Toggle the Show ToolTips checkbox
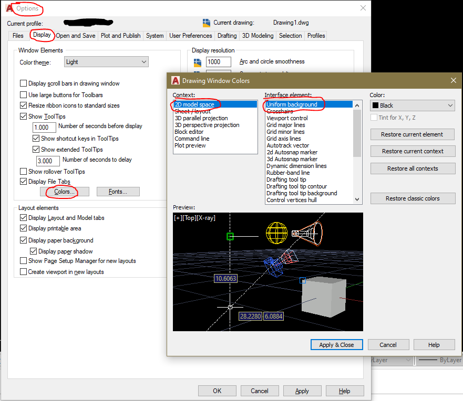This screenshot has height=401, width=463. pos(23,117)
